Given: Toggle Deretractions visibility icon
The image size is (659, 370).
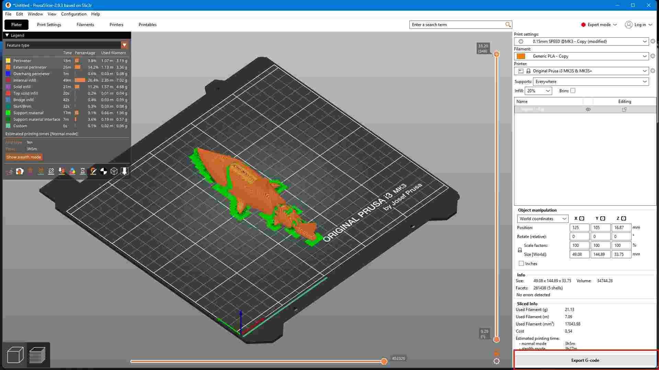Looking at the screenshot, I should [41, 171].
